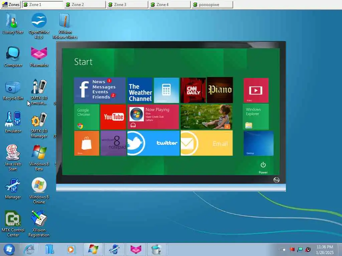Open the blue folder in taskbar
342x256 pixels.
coord(50,249)
